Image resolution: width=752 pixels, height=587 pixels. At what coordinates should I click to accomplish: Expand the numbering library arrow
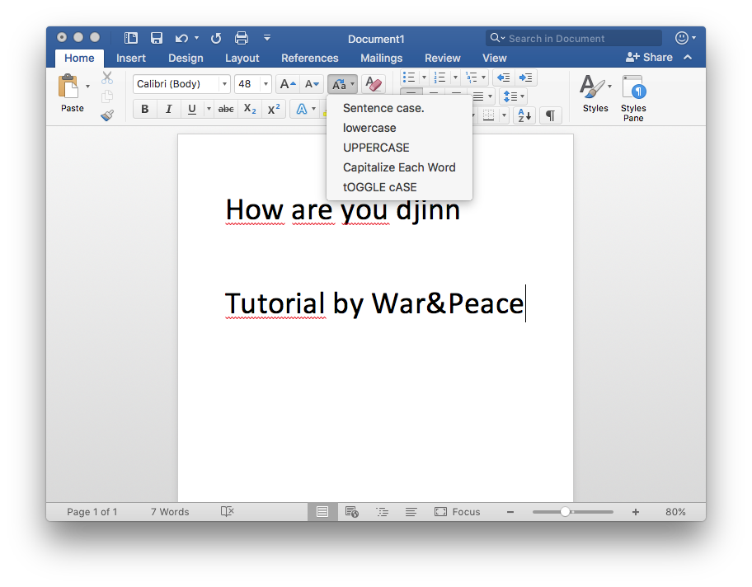tap(455, 77)
